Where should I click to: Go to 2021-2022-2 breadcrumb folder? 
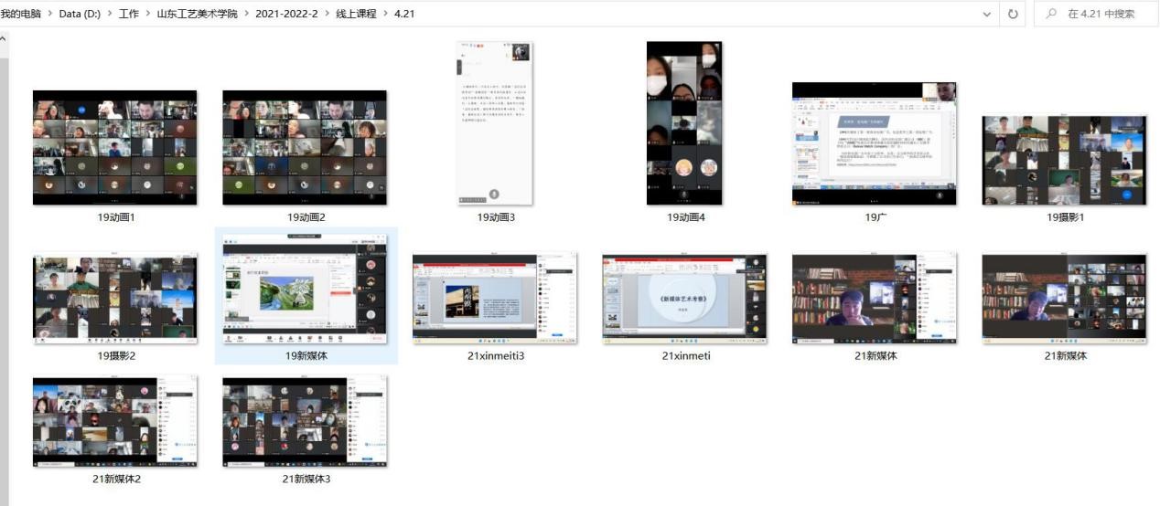(x=288, y=14)
